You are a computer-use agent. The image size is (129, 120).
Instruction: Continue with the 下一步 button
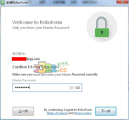(106, 111)
